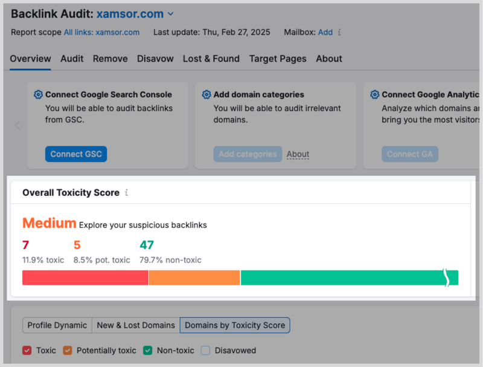The width and height of the screenshot is (483, 367).
Task: Open the Overall Toxicity Score info tooltip
Action: (126, 192)
